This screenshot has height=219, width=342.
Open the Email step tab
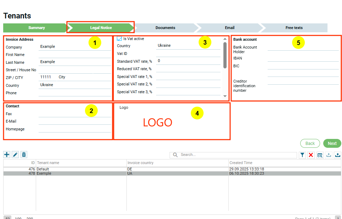coord(229,28)
